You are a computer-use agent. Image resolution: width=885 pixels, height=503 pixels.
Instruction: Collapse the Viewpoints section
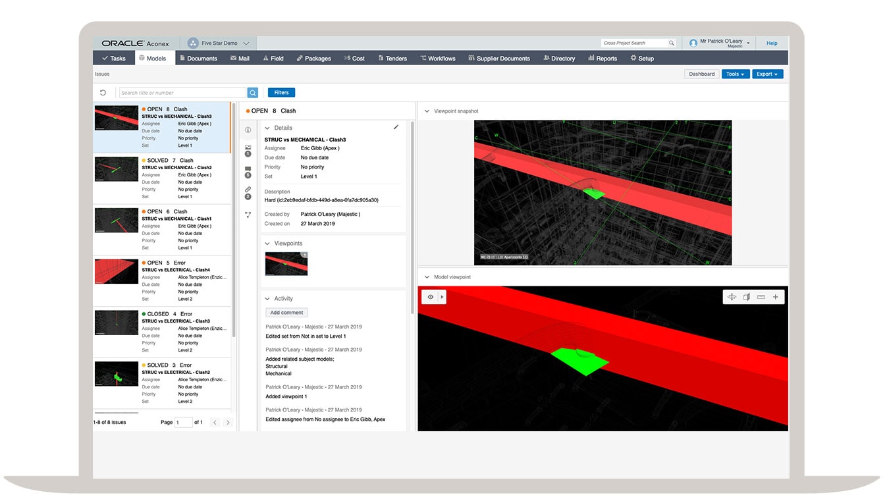(267, 244)
